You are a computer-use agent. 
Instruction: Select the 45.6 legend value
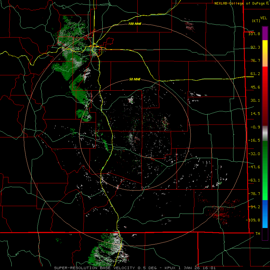click(x=255, y=87)
